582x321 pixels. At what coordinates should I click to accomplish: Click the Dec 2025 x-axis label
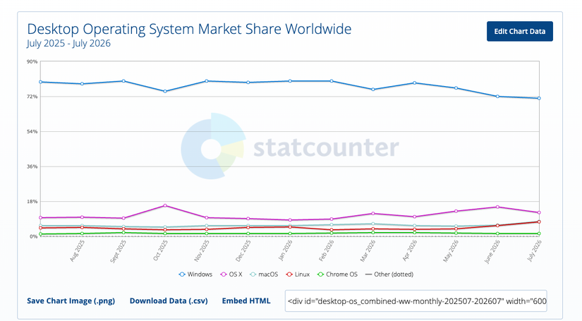[x=243, y=250]
